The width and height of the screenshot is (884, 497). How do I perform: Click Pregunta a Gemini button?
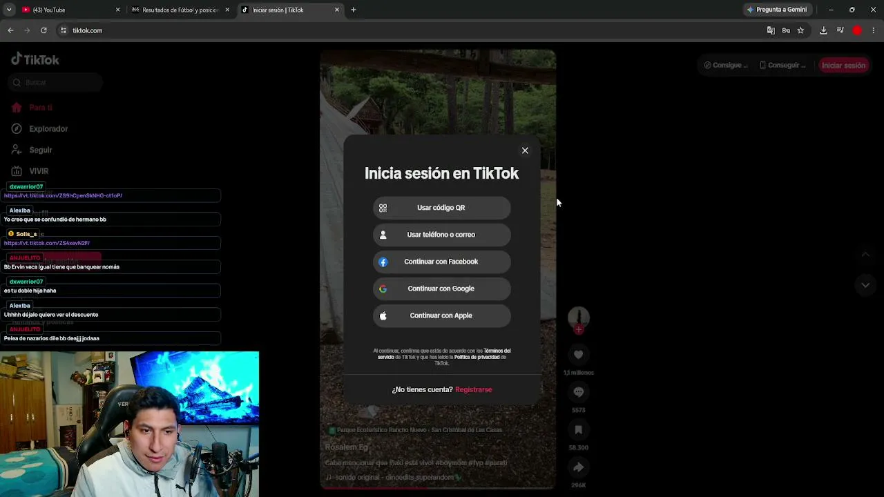point(777,10)
